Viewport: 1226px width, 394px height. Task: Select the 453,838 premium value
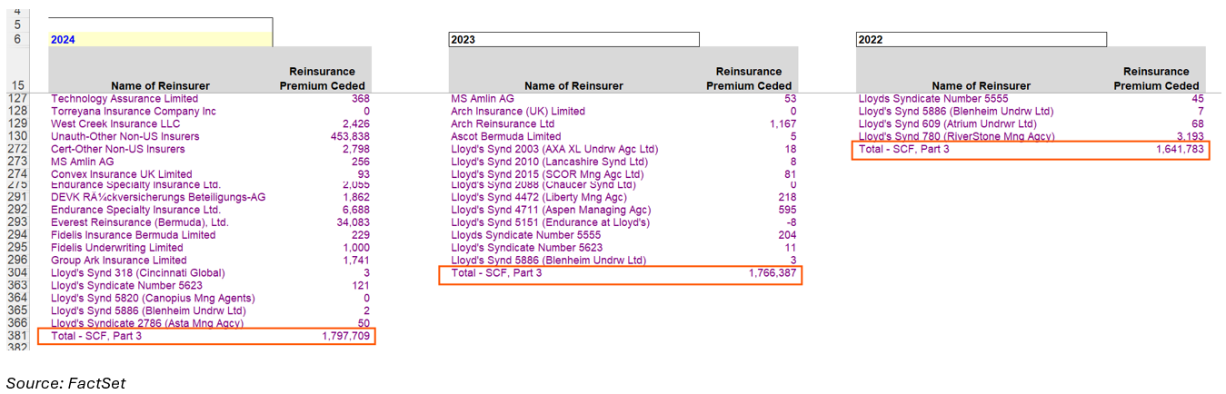pyautogui.click(x=351, y=136)
